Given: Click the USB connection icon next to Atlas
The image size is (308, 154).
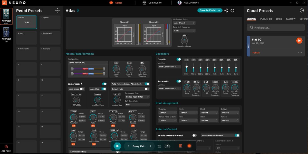Looking at the screenshot, I should [78, 11].
